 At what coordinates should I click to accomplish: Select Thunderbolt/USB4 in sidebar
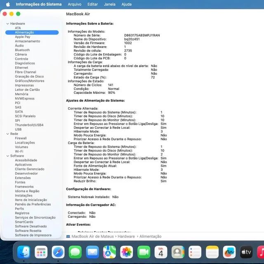point(29,125)
